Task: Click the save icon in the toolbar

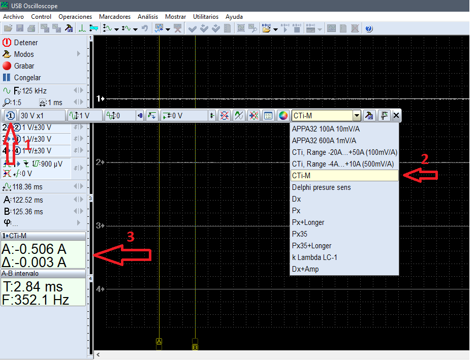Action: pos(19,28)
